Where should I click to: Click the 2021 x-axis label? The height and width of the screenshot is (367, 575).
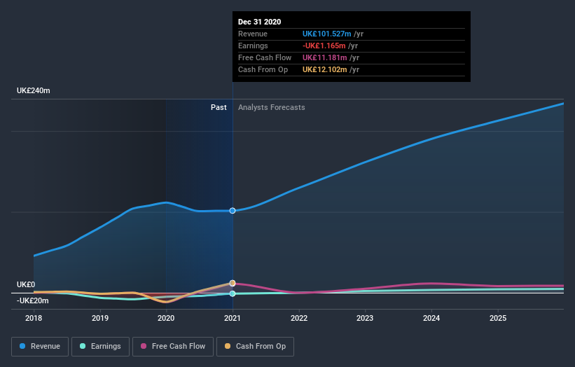click(233, 318)
